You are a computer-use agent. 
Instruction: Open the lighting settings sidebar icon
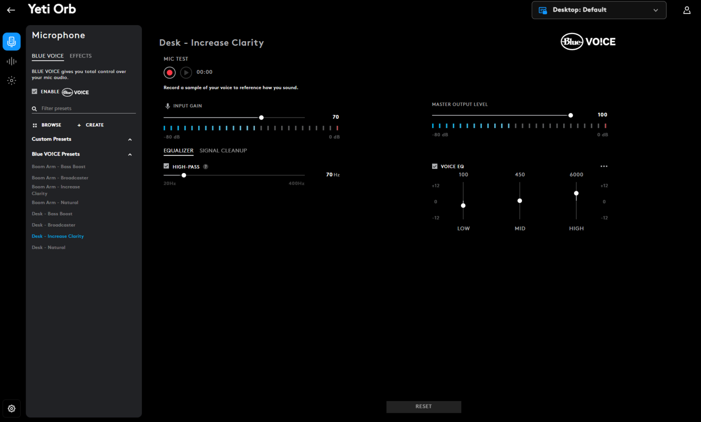point(11,81)
